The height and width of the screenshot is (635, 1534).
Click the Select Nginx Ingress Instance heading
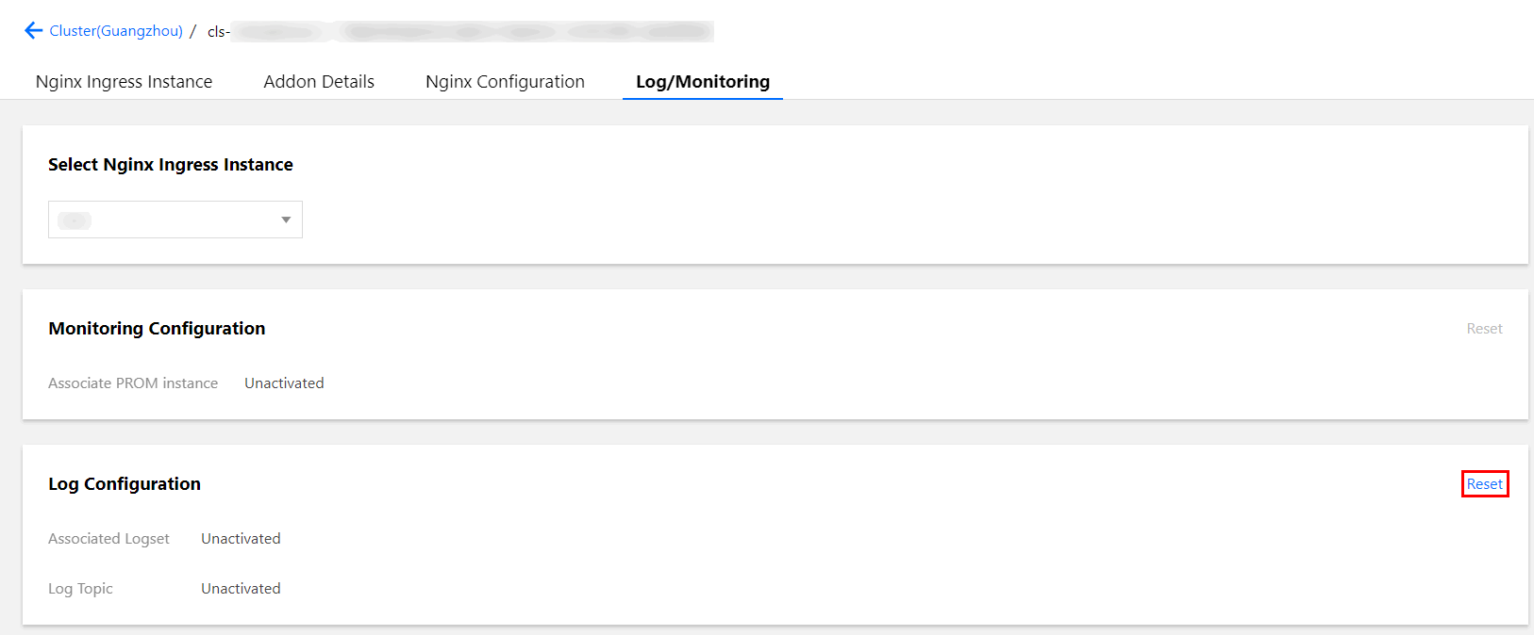point(171,165)
